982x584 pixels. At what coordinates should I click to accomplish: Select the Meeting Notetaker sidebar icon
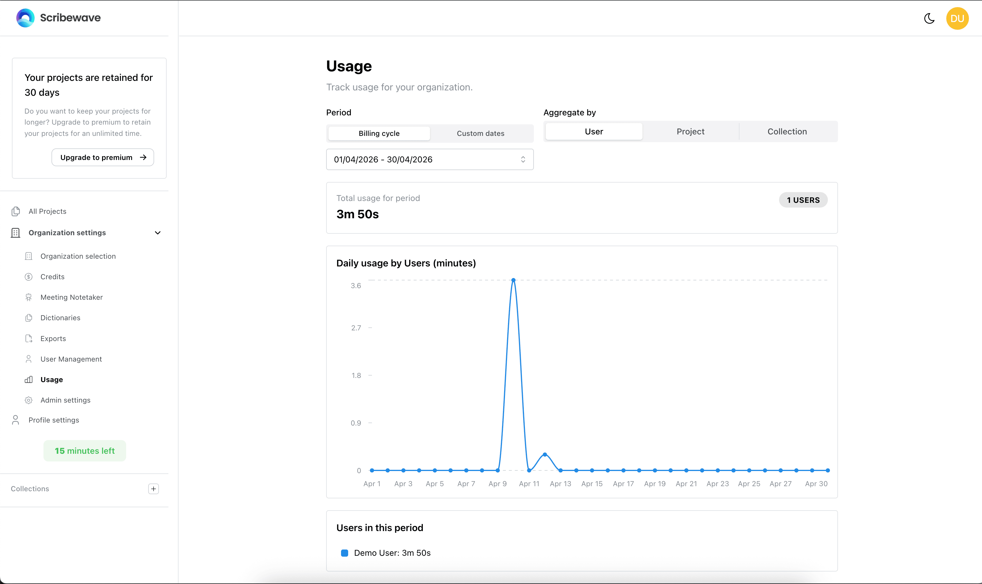pyautogui.click(x=29, y=297)
